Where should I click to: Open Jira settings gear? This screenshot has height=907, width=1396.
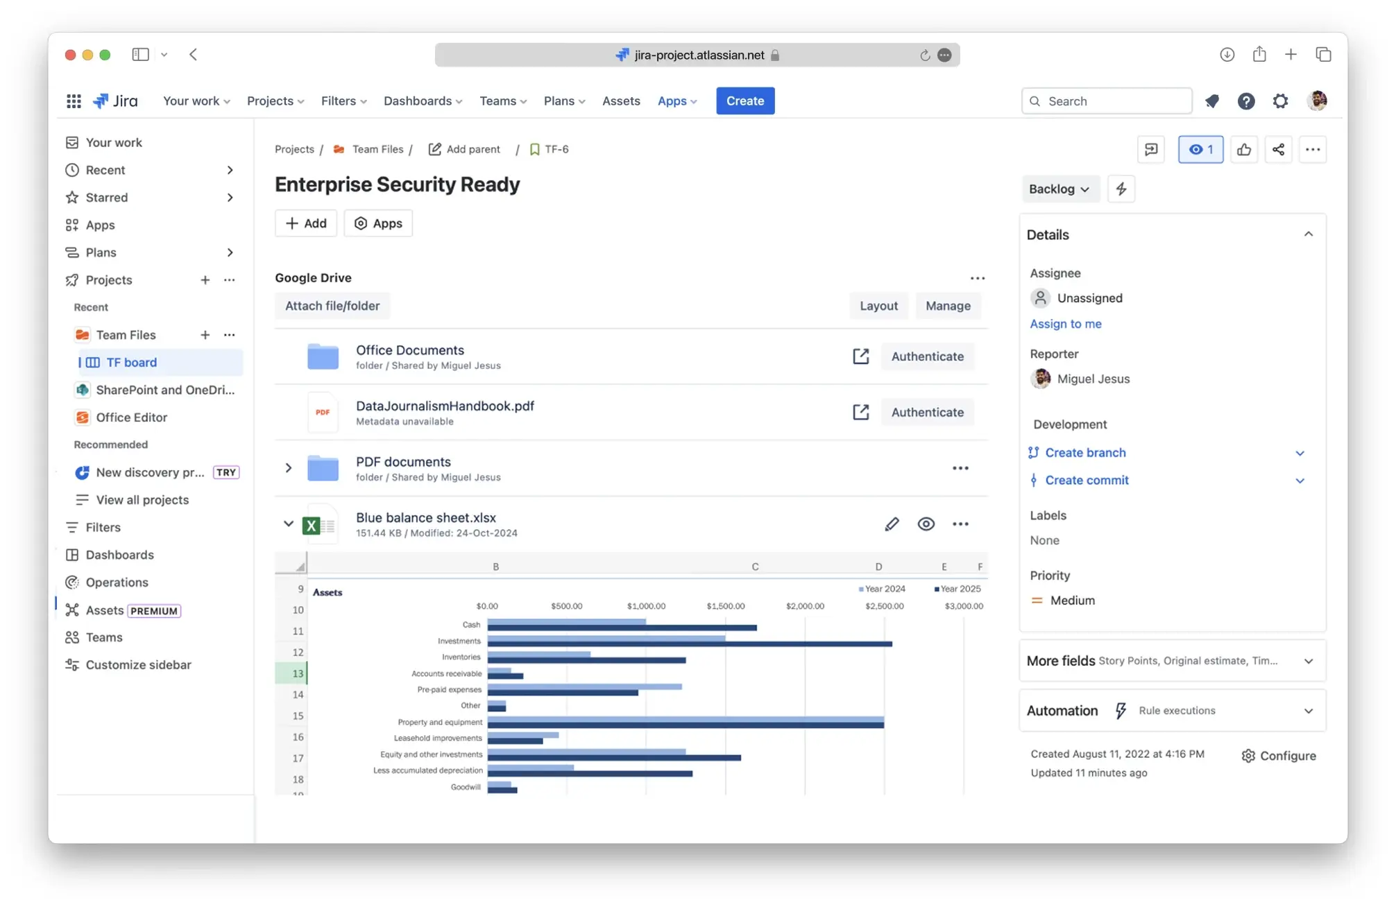[1280, 101]
